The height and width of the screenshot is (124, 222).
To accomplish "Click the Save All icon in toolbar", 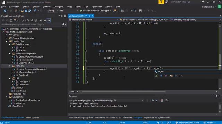I will coord(30,11).
